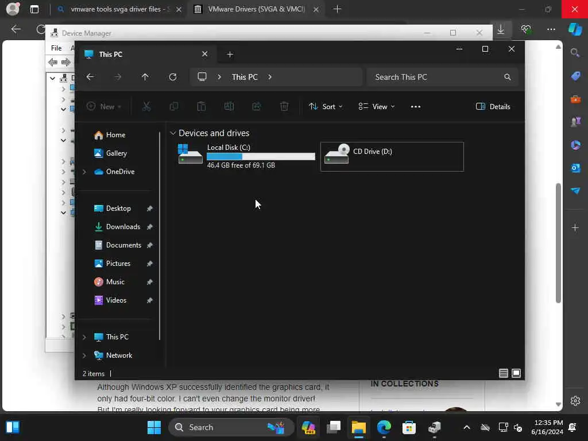Collapse the Devices and drives group

(x=173, y=133)
